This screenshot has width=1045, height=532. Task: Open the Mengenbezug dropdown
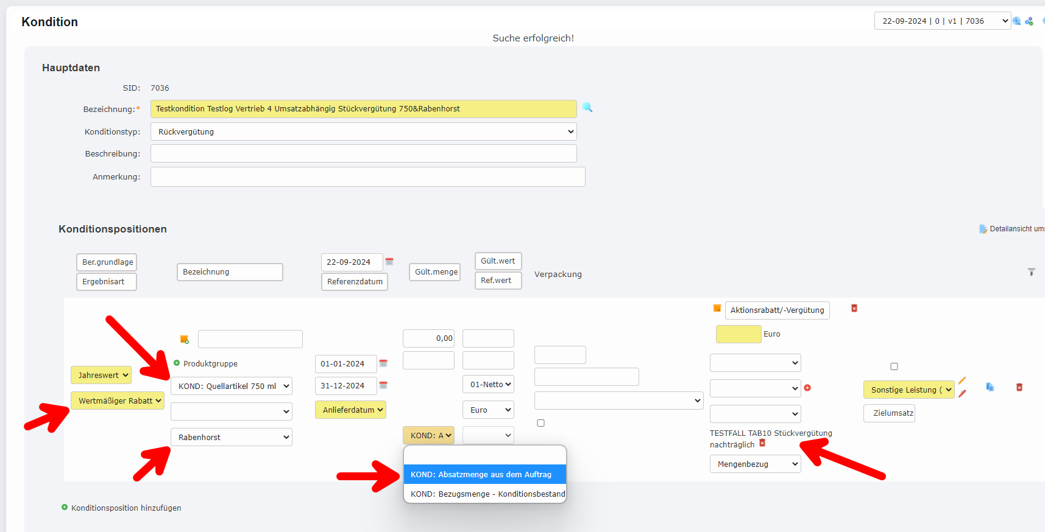[x=755, y=464]
